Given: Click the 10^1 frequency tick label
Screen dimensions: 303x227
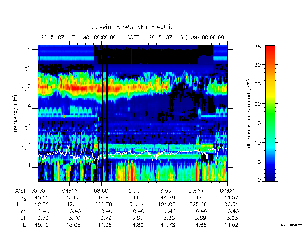Looking at the screenshot, I should pos(27,167).
